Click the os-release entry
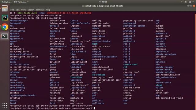 99,75
